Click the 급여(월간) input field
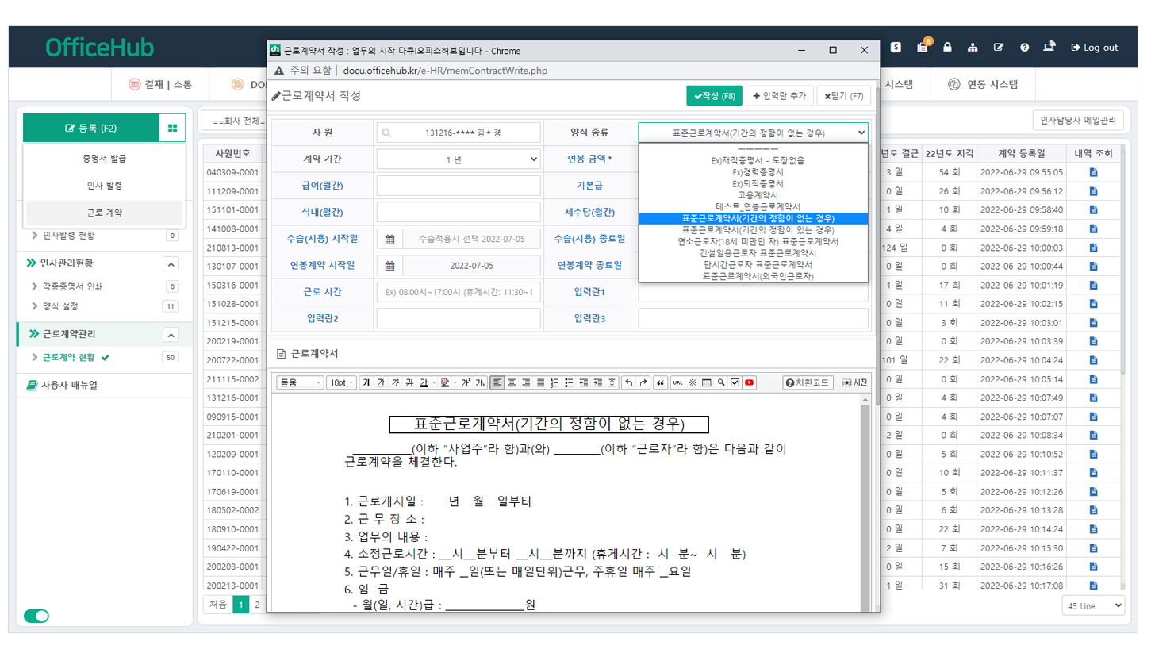Viewport: 1155px width, 653px height. 459,186
